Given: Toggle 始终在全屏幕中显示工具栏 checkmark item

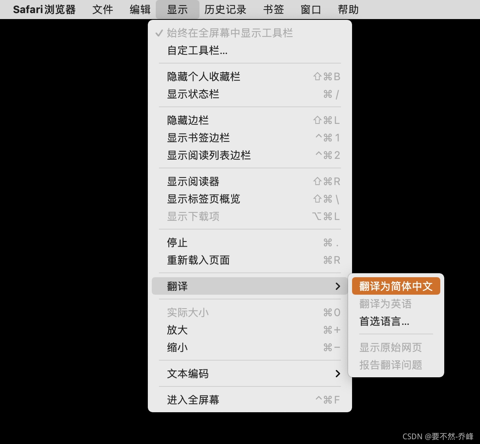Looking at the screenshot, I should point(250,33).
